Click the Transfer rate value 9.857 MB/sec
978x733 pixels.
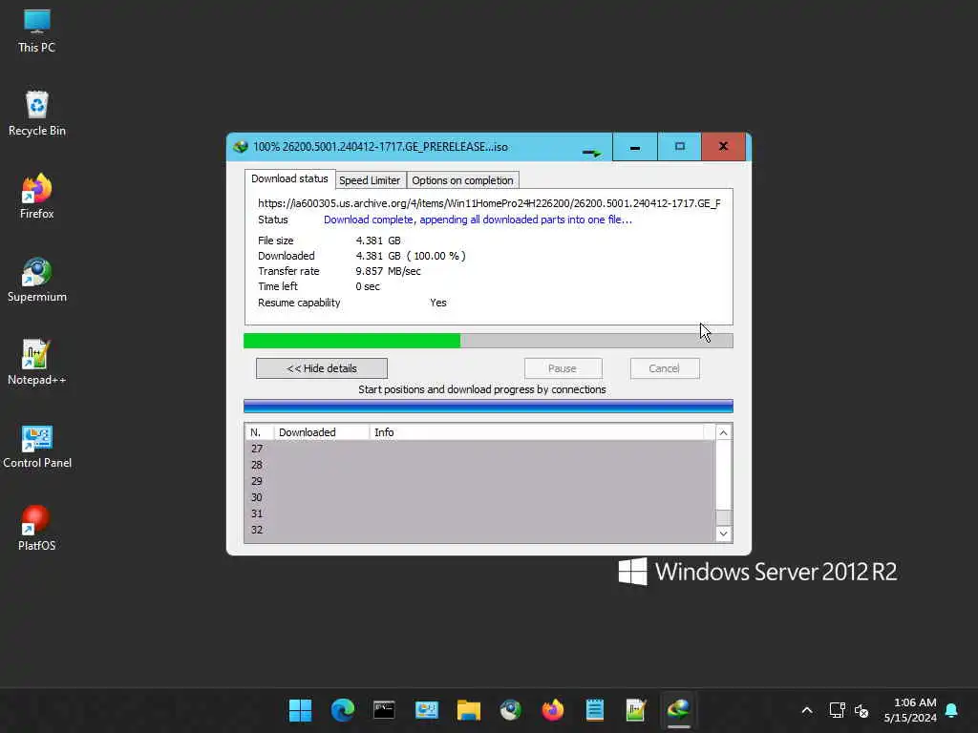pos(388,271)
